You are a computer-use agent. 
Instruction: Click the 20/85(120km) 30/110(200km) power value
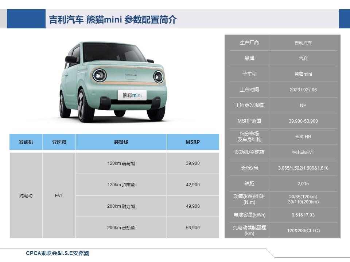pyautogui.click(x=303, y=199)
